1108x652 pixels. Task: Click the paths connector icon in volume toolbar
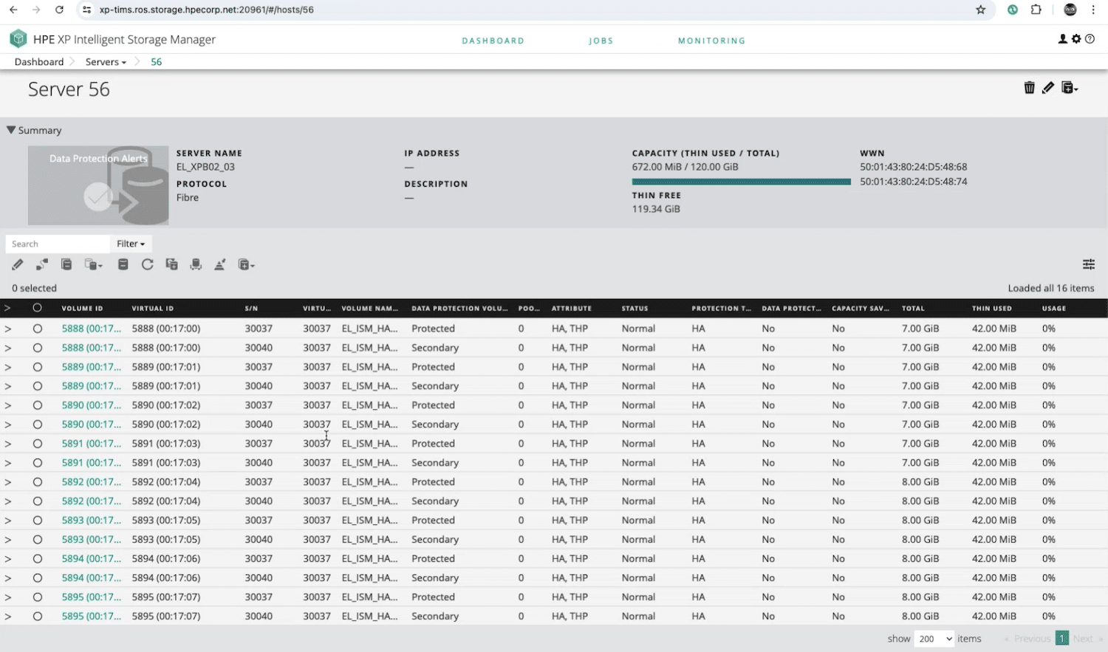(x=42, y=264)
